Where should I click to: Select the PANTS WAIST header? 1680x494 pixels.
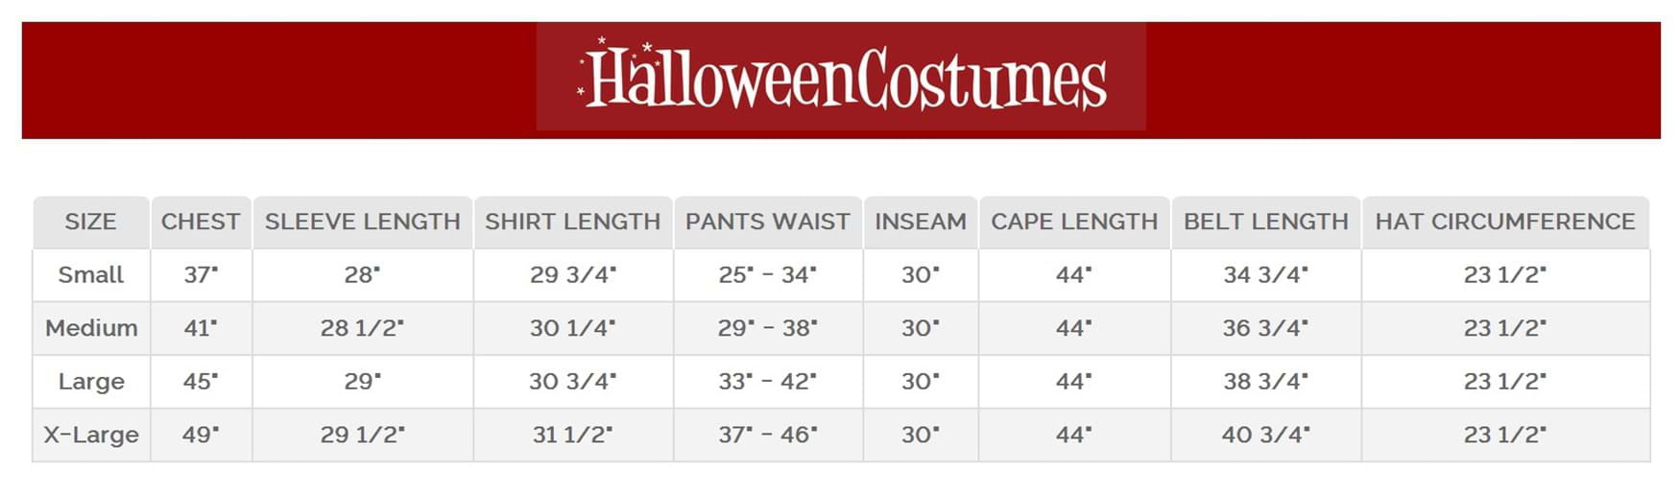[768, 223]
